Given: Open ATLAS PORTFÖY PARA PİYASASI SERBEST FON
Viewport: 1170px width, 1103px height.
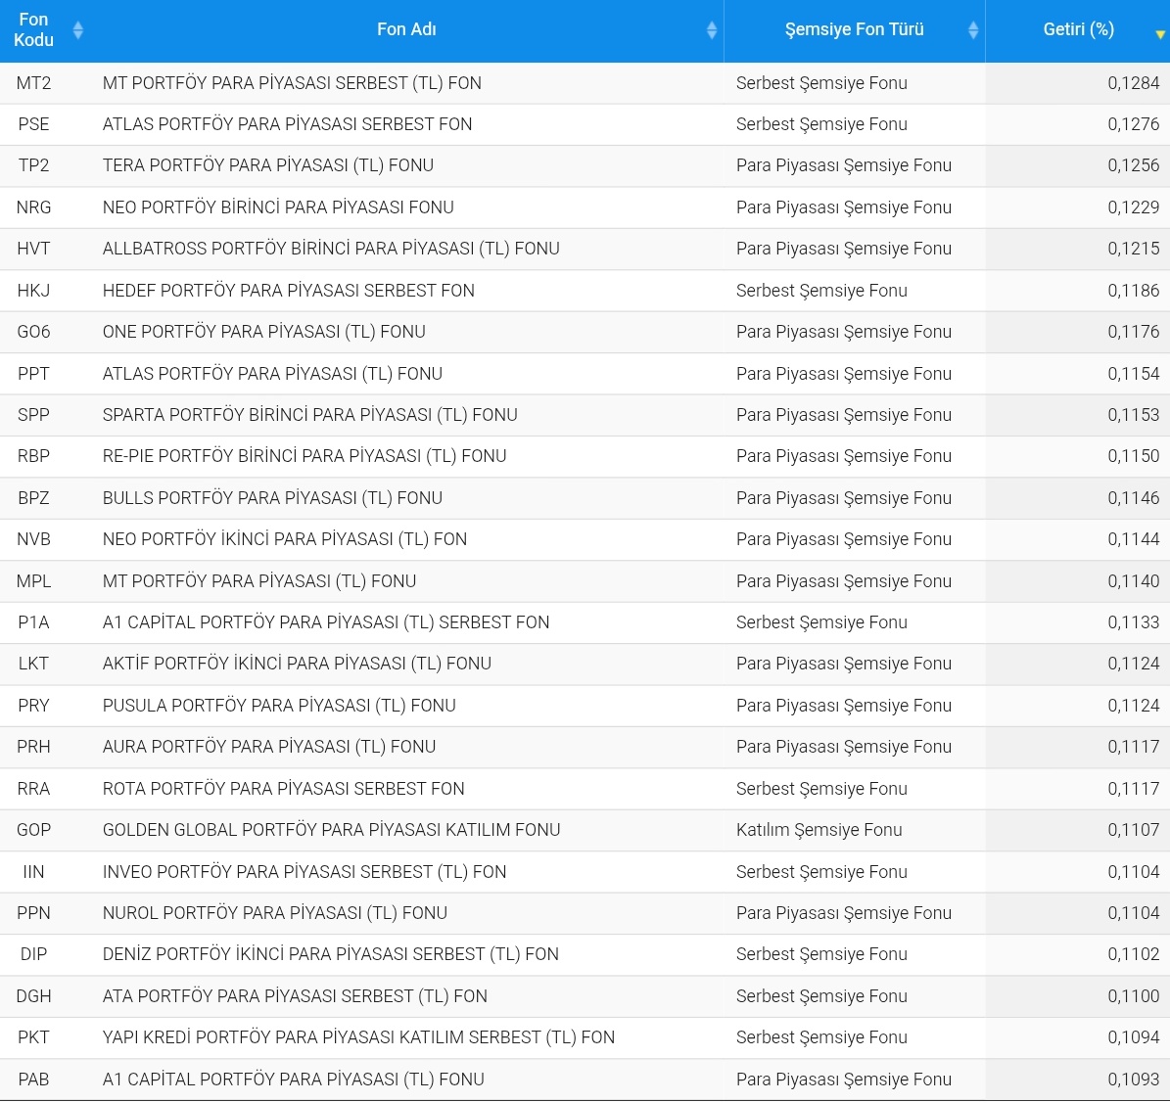Looking at the screenshot, I should (x=287, y=123).
